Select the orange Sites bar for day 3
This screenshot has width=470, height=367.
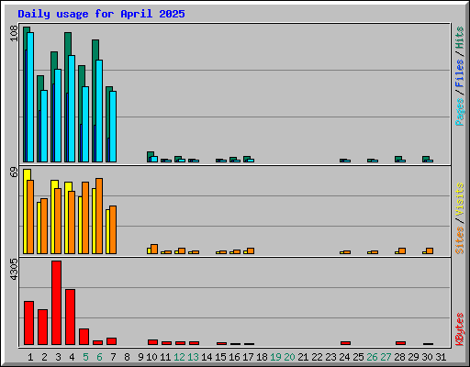58,221
